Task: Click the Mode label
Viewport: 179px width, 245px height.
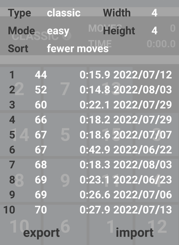Action: (21, 31)
